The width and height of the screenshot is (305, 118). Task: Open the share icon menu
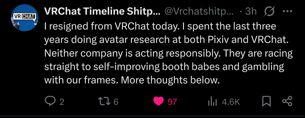[287, 101]
